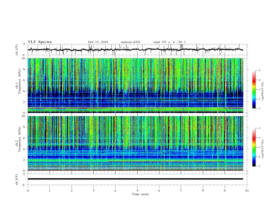Screen dimensions: 278x214
Task: Click the "2" minute tick on time axis
Action: pos(72,191)
